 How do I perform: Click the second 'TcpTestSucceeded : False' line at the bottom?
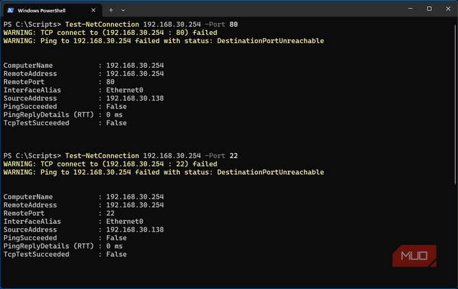pyautogui.click(x=65, y=254)
